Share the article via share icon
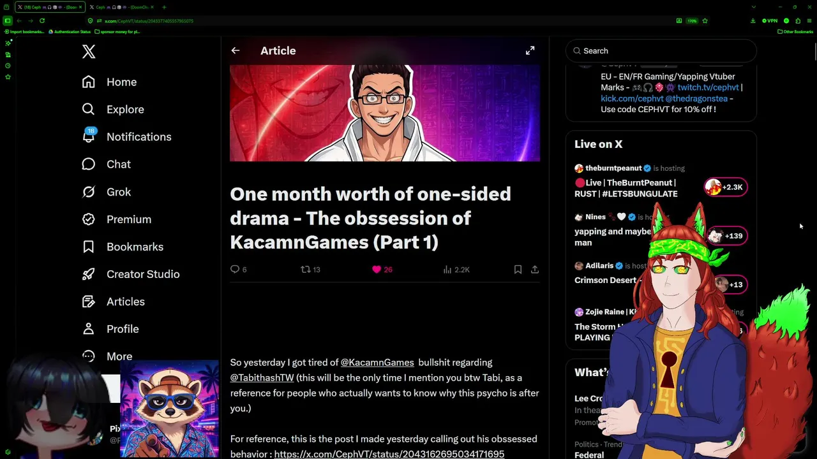817x459 pixels. click(535, 270)
